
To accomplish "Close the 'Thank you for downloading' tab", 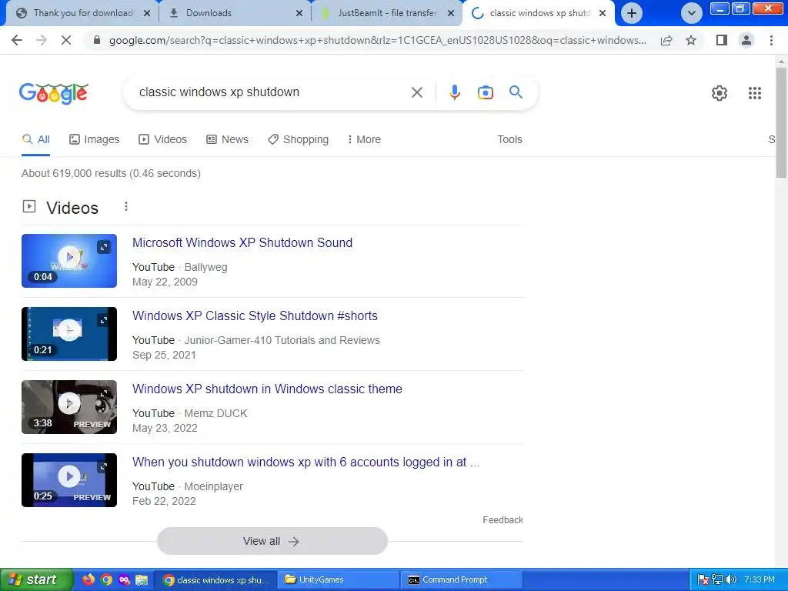I will [x=147, y=13].
